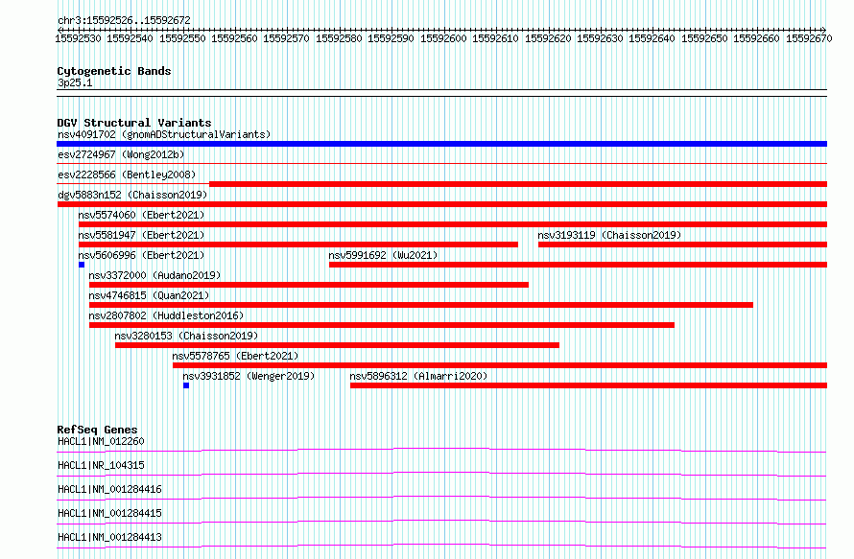This screenshot has width=854, height=559.
Task: Open variant nsv4091702 (gnomADStructuralVariants) label
Action: click(x=164, y=134)
